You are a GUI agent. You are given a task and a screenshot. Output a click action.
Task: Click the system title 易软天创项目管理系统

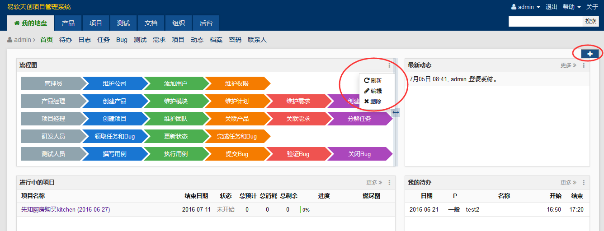pyautogui.click(x=39, y=7)
